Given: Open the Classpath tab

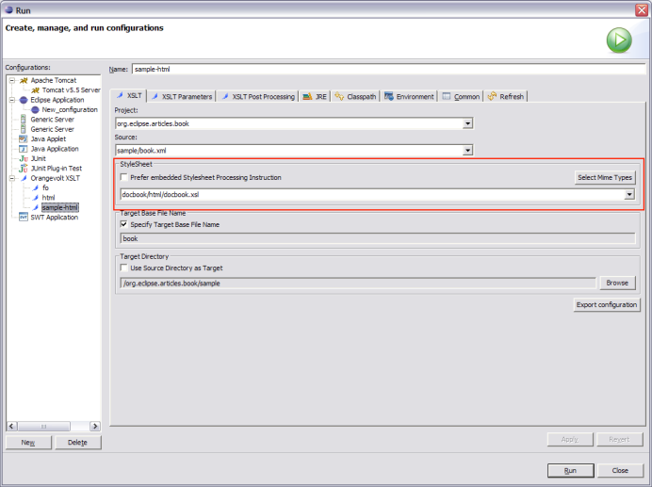Looking at the screenshot, I should click(355, 96).
